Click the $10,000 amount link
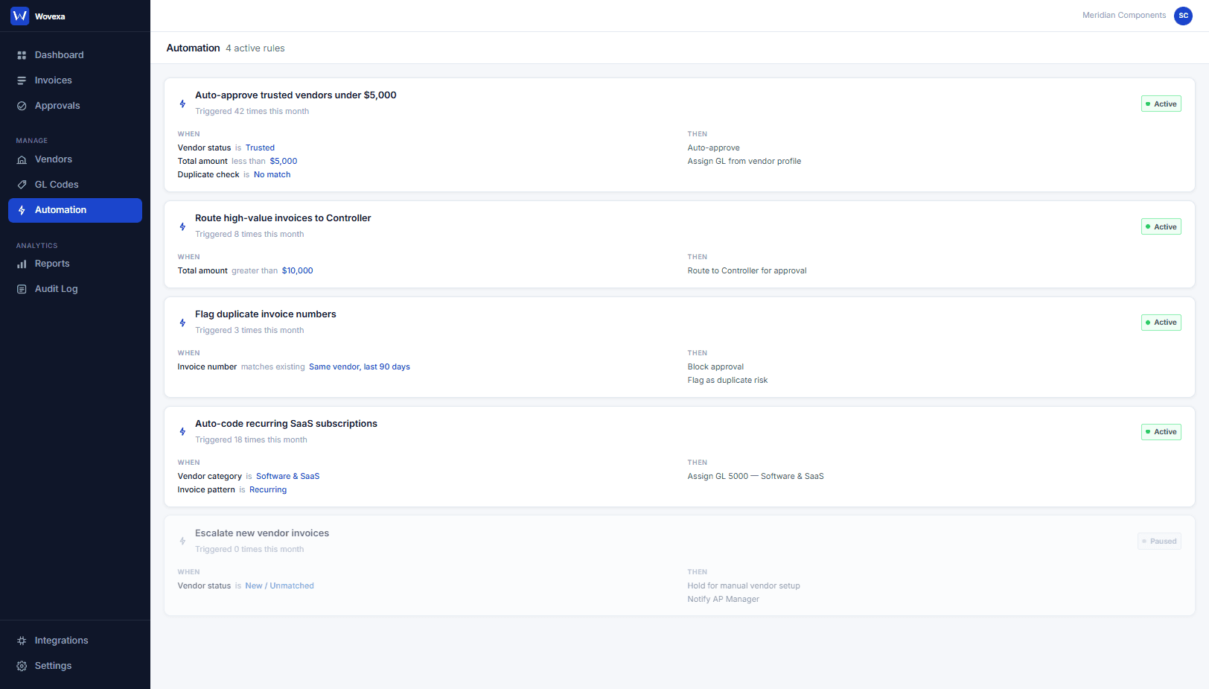This screenshot has height=689, width=1209. [x=297, y=270]
